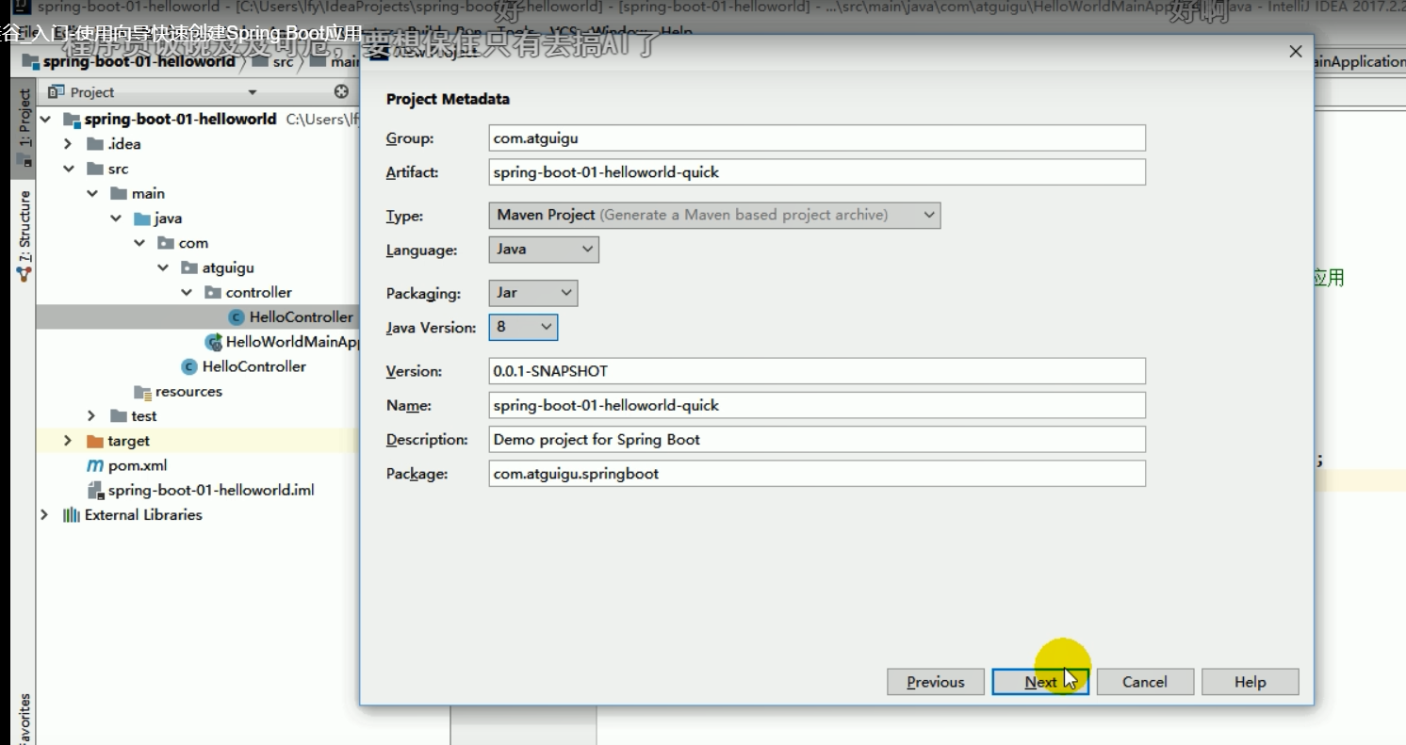1406x745 pixels.
Task: Click the java source folder icon
Action: point(141,219)
